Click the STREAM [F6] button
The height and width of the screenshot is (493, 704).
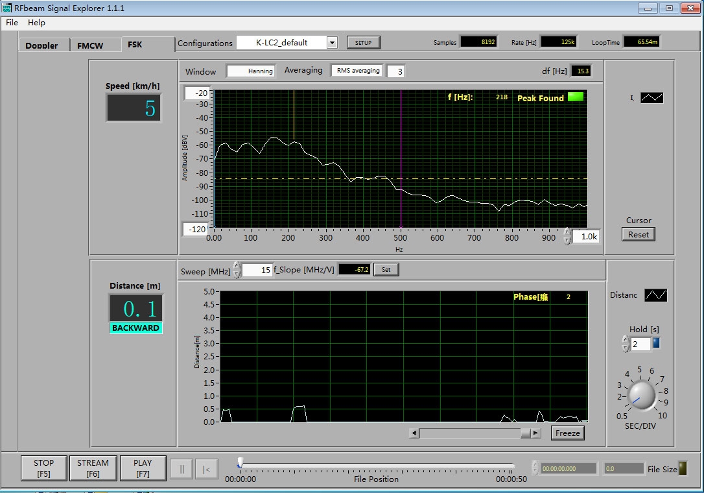tap(93, 468)
